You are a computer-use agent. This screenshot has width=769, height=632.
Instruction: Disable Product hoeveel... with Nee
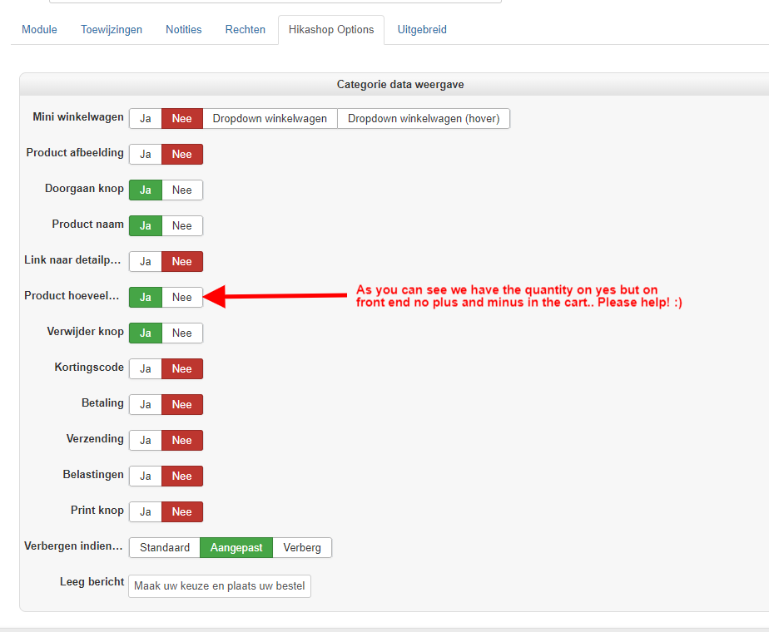(x=182, y=298)
